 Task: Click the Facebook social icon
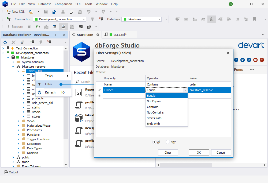[236, 60]
